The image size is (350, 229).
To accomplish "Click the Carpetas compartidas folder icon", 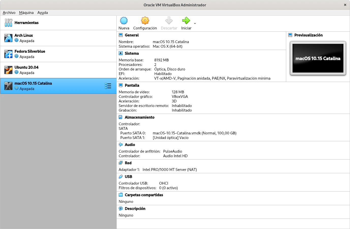I will point(121,195).
